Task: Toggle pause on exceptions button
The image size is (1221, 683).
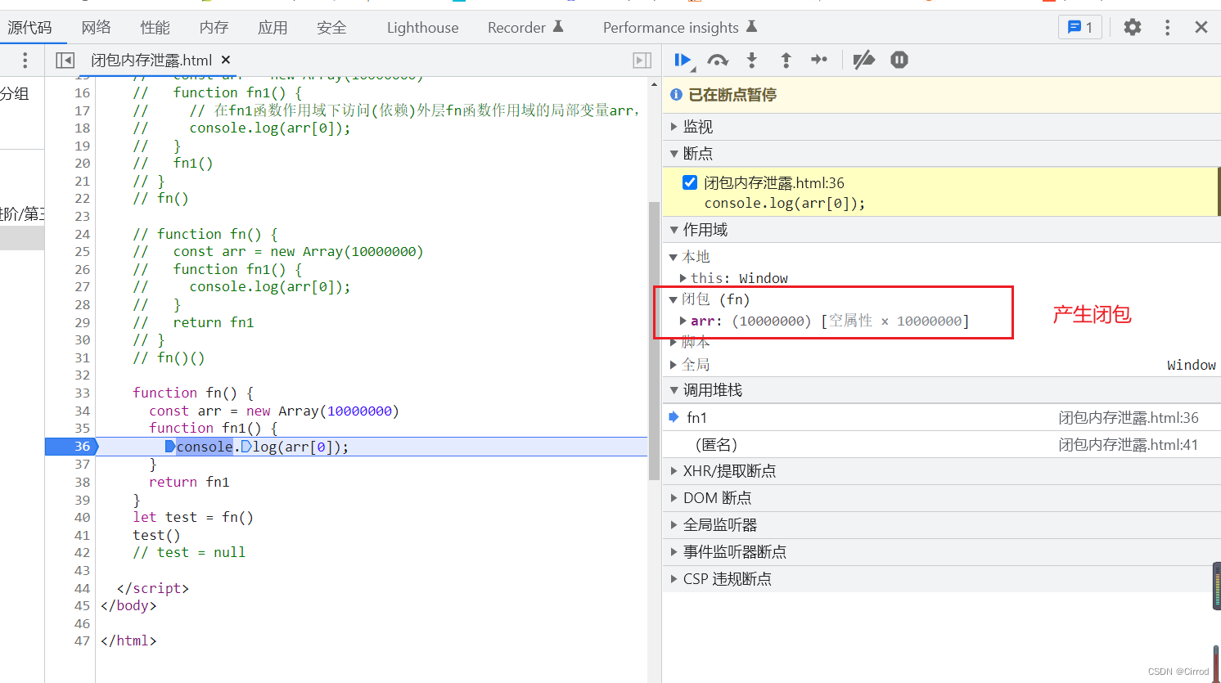Action: (899, 60)
